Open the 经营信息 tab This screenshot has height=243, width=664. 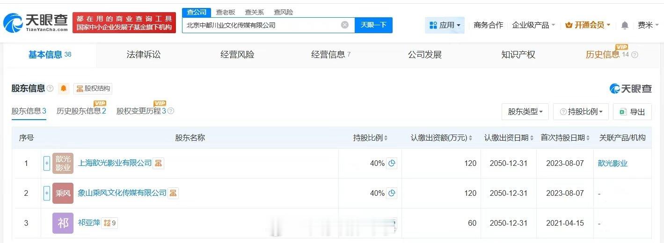pyautogui.click(x=331, y=55)
